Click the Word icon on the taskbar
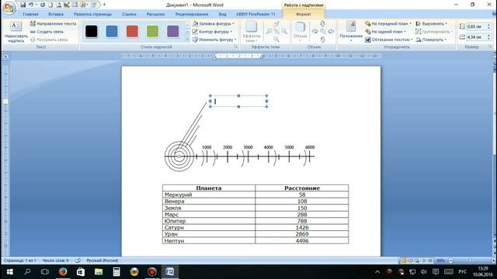 [x=169, y=272]
